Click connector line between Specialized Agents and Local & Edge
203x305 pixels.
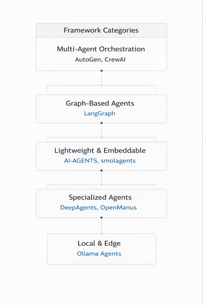[101, 226]
